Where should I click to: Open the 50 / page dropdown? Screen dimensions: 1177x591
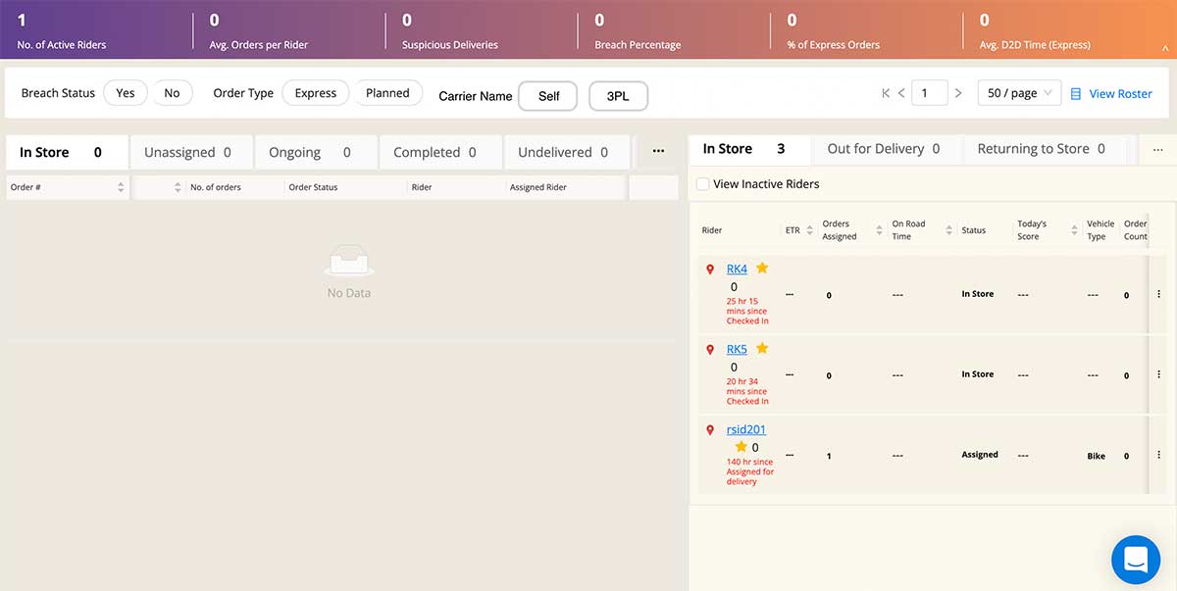1020,93
